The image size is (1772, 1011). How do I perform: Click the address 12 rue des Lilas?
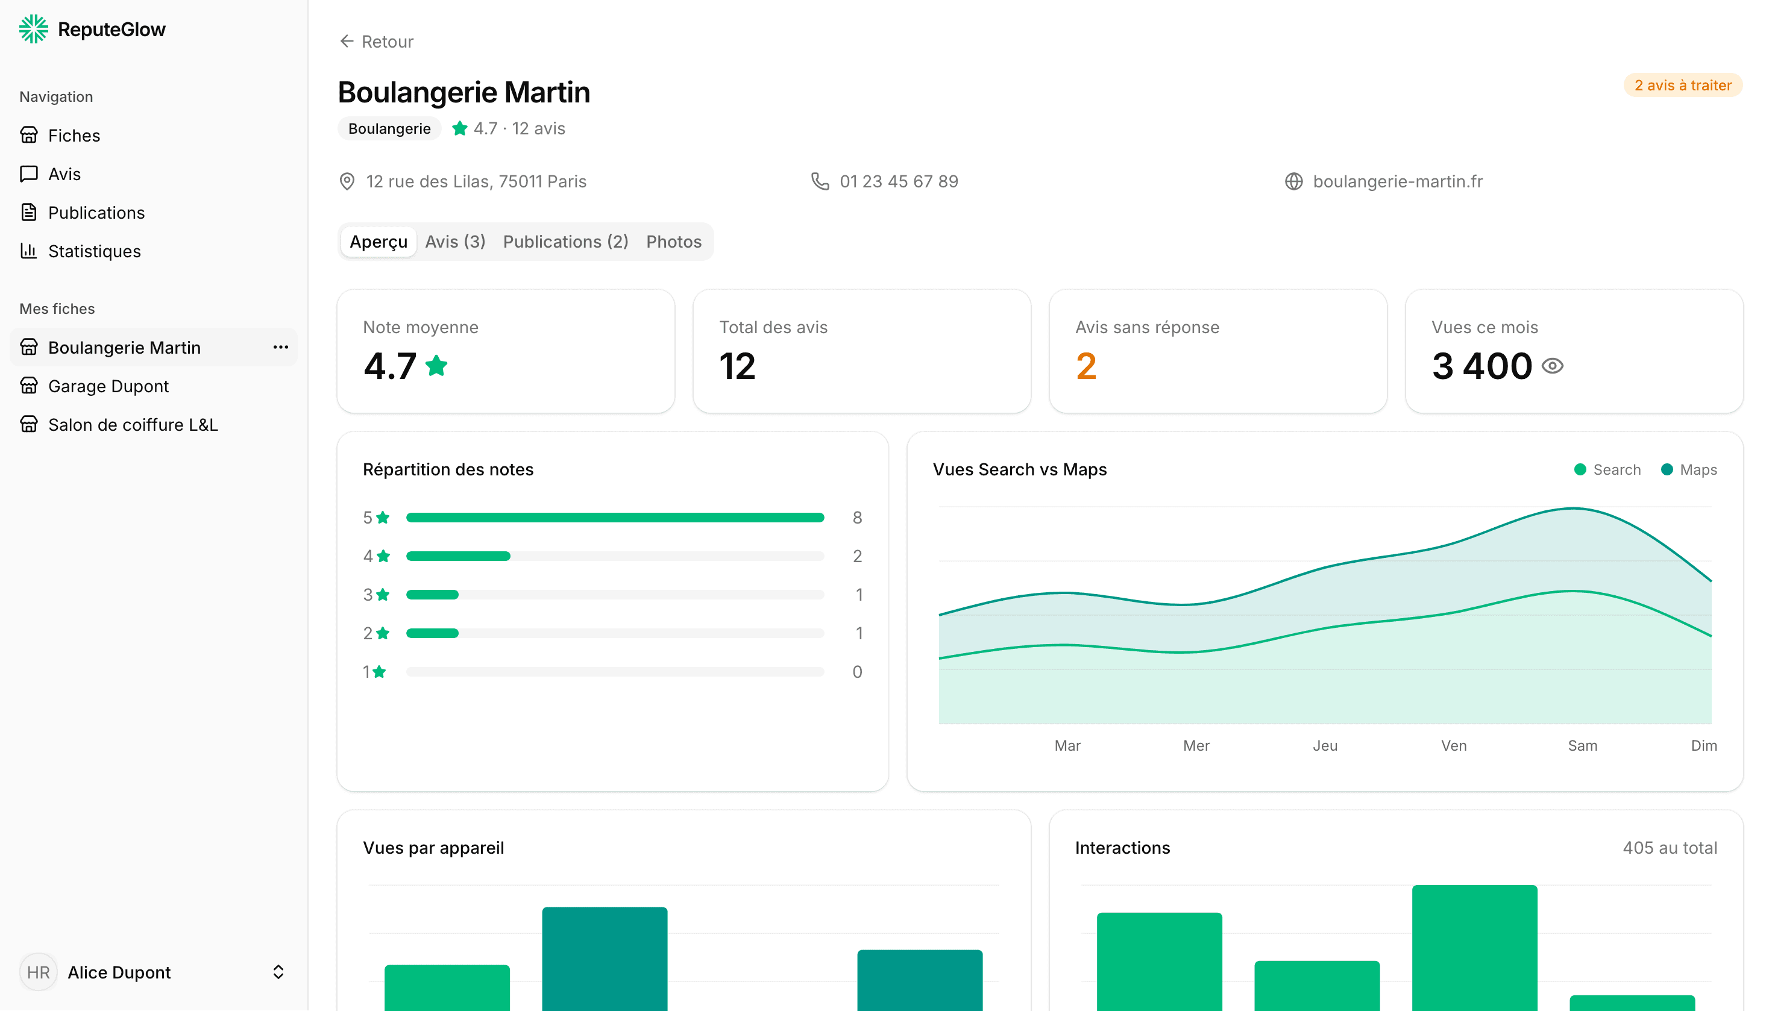point(476,181)
